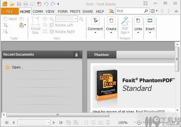The width and height of the screenshot is (181, 127).
Task: Click the Redo arrow icon
Action: click(x=53, y=4)
